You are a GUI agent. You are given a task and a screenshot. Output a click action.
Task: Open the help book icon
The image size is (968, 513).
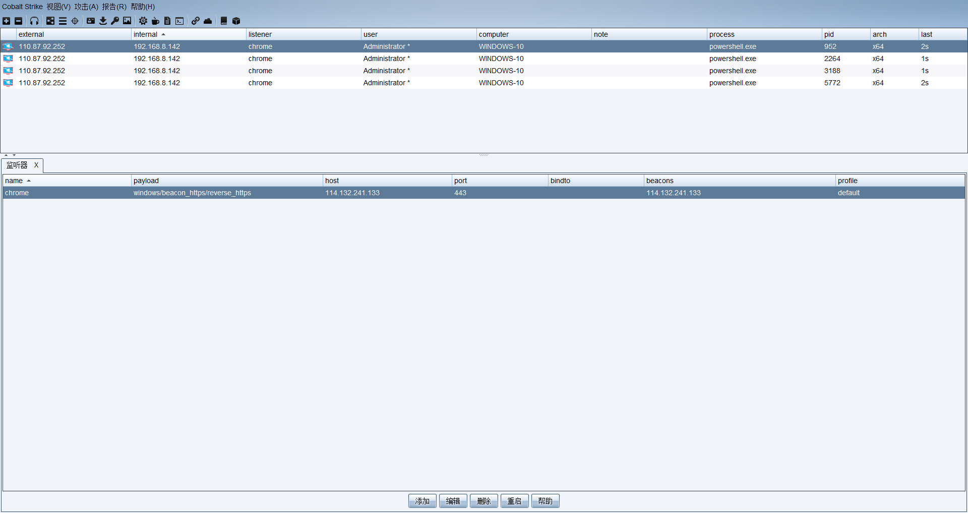[224, 21]
